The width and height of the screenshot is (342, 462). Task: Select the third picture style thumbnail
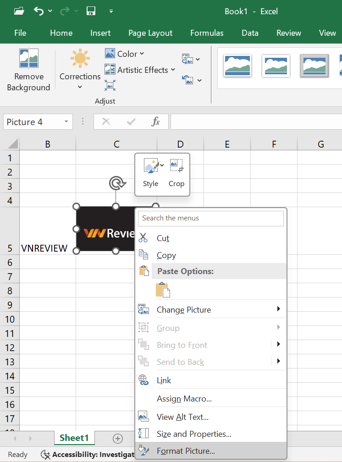[x=314, y=66]
